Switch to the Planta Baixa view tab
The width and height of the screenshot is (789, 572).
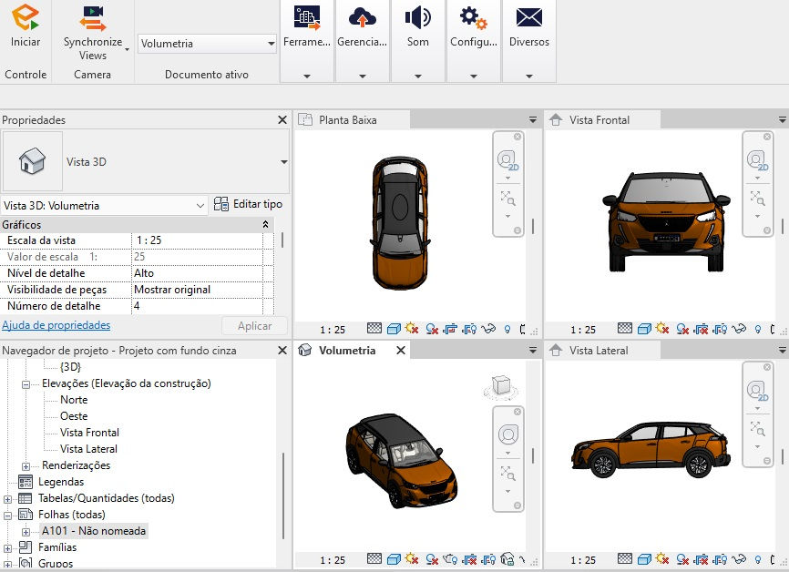click(352, 119)
